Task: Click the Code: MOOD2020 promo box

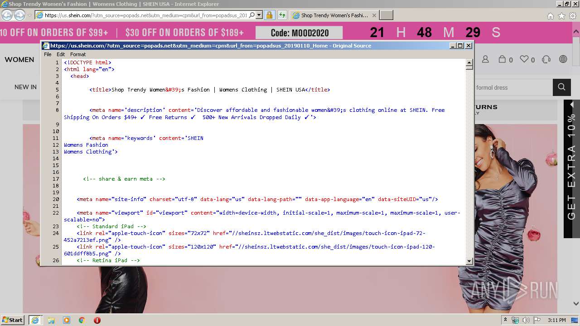Action: click(299, 33)
